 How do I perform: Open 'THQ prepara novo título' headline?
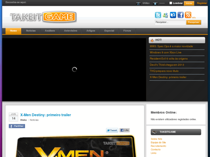tap(164, 71)
